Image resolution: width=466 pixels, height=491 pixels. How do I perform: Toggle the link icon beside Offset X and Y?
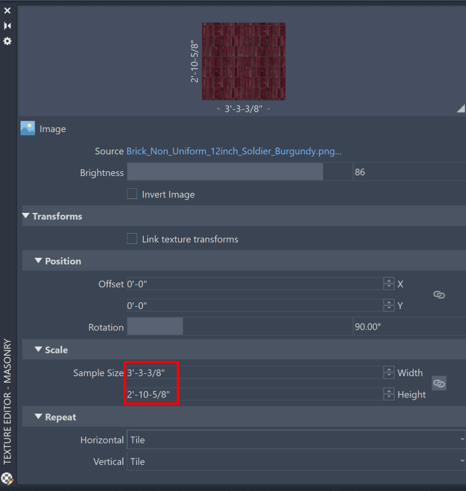439,294
